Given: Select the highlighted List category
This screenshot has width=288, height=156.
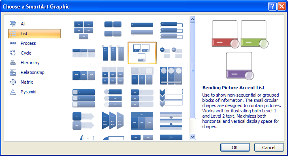Looking at the screenshot, I should pyautogui.click(x=34, y=34).
